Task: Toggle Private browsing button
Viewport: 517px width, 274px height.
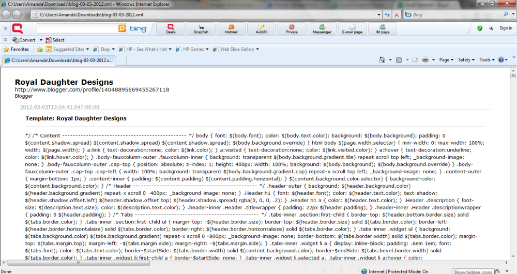Action: [x=292, y=28]
